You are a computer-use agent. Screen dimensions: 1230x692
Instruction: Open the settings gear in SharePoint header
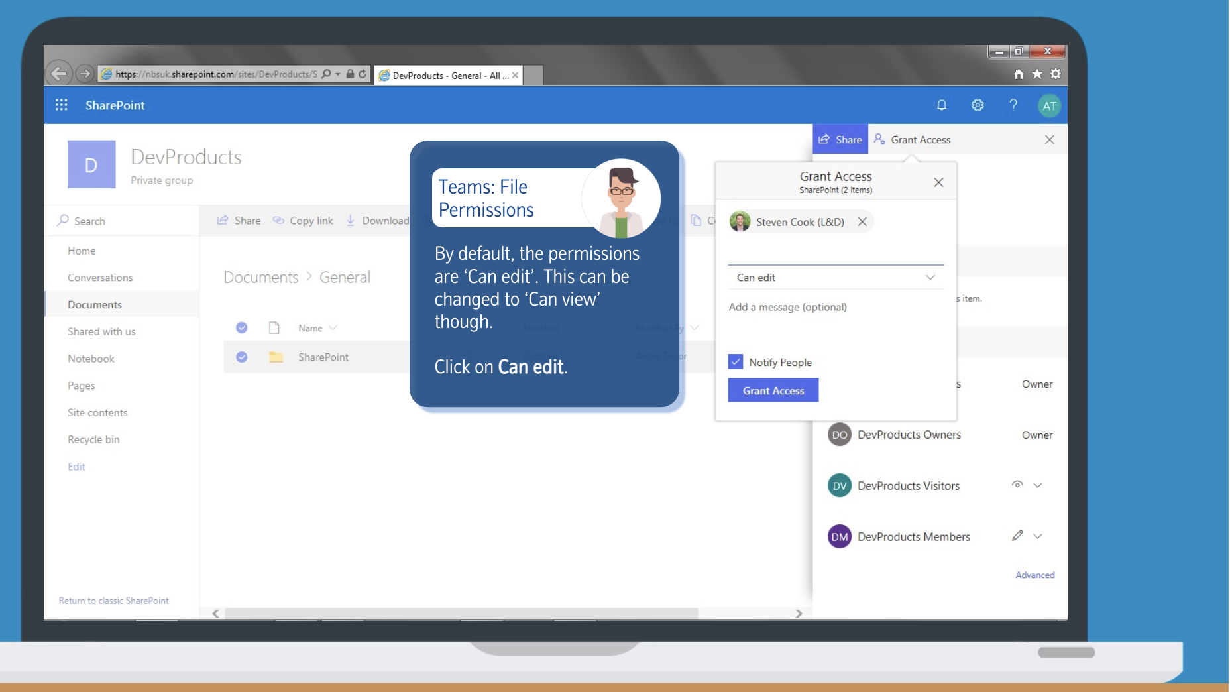pyautogui.click(x=978, y=105)
